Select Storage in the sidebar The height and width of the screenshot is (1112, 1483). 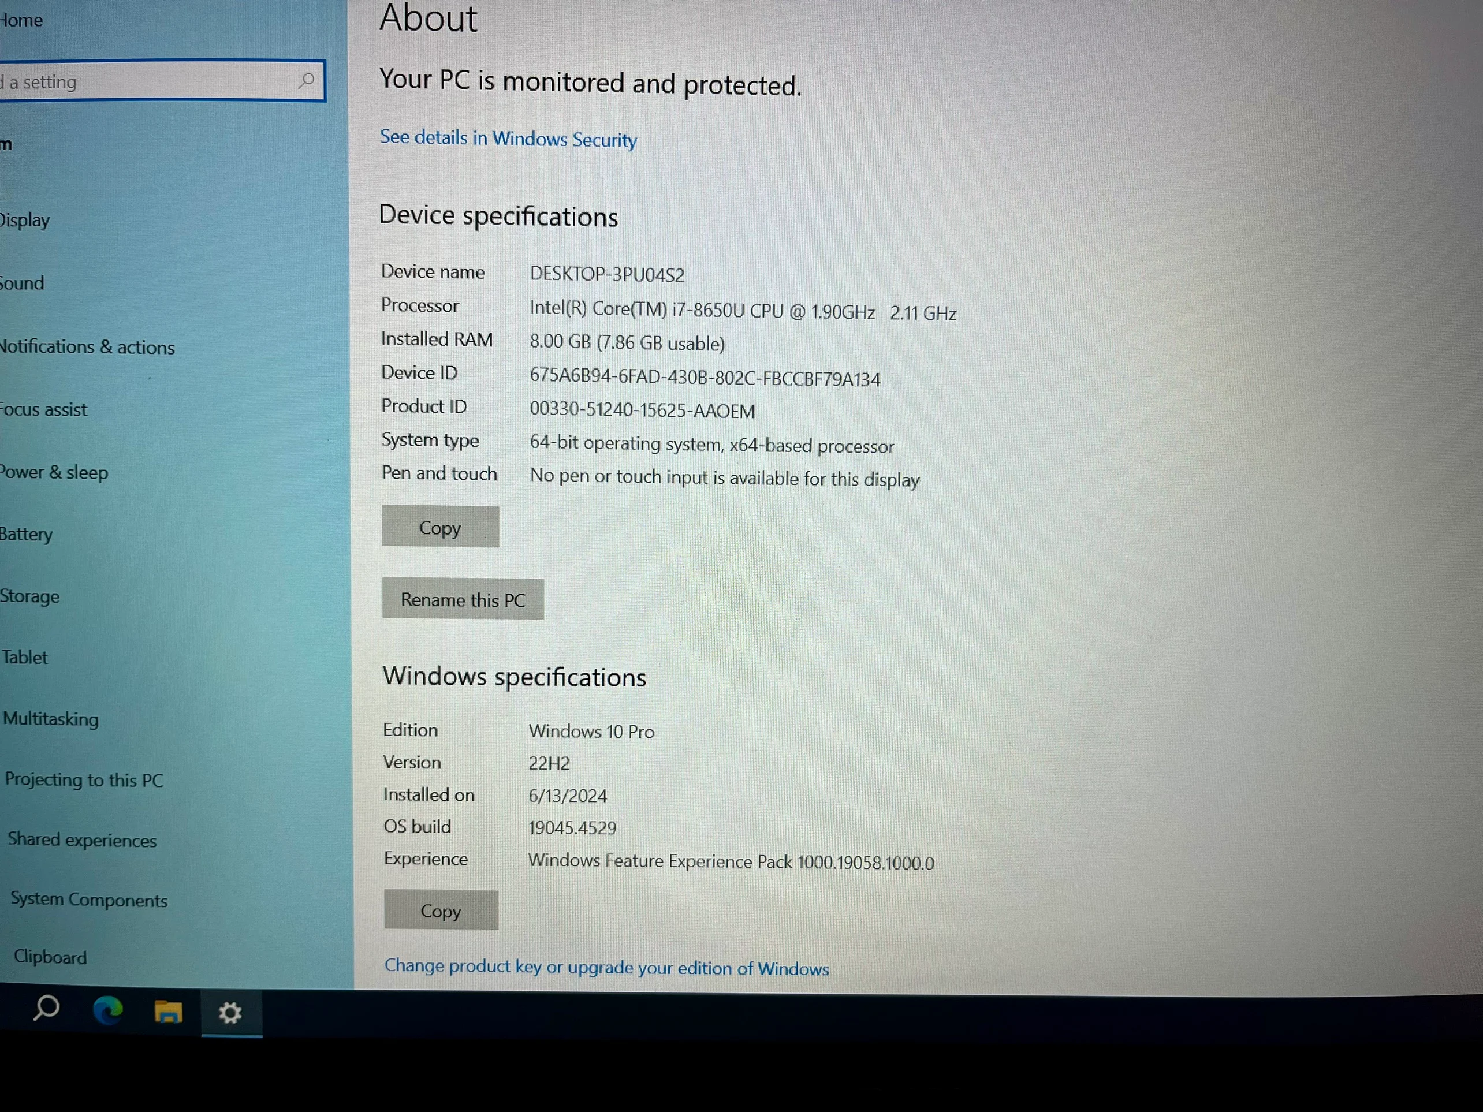coord(30,596)
